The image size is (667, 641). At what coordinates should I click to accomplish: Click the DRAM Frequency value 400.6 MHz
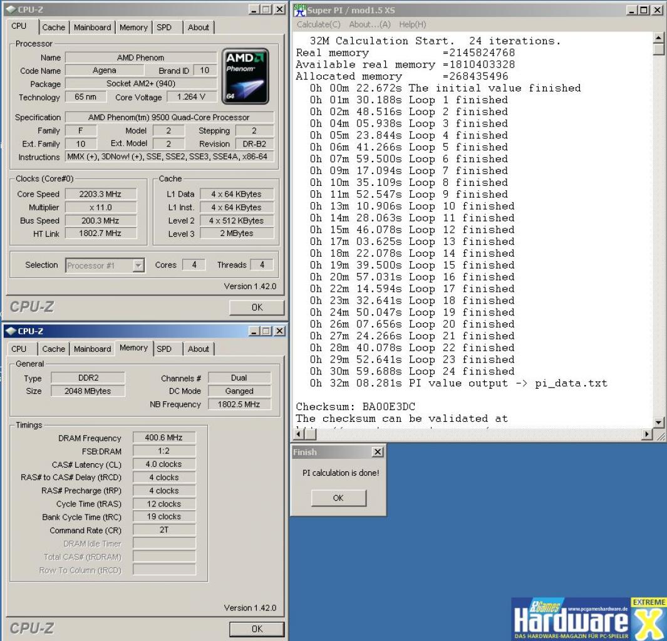coord(163,438)
